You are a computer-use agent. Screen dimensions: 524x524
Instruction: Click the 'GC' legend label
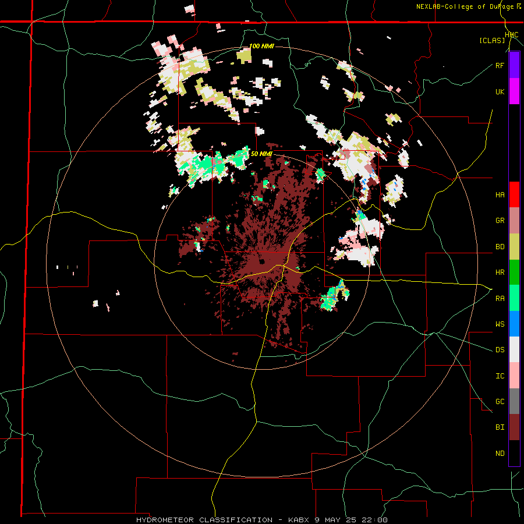(500, 402)
